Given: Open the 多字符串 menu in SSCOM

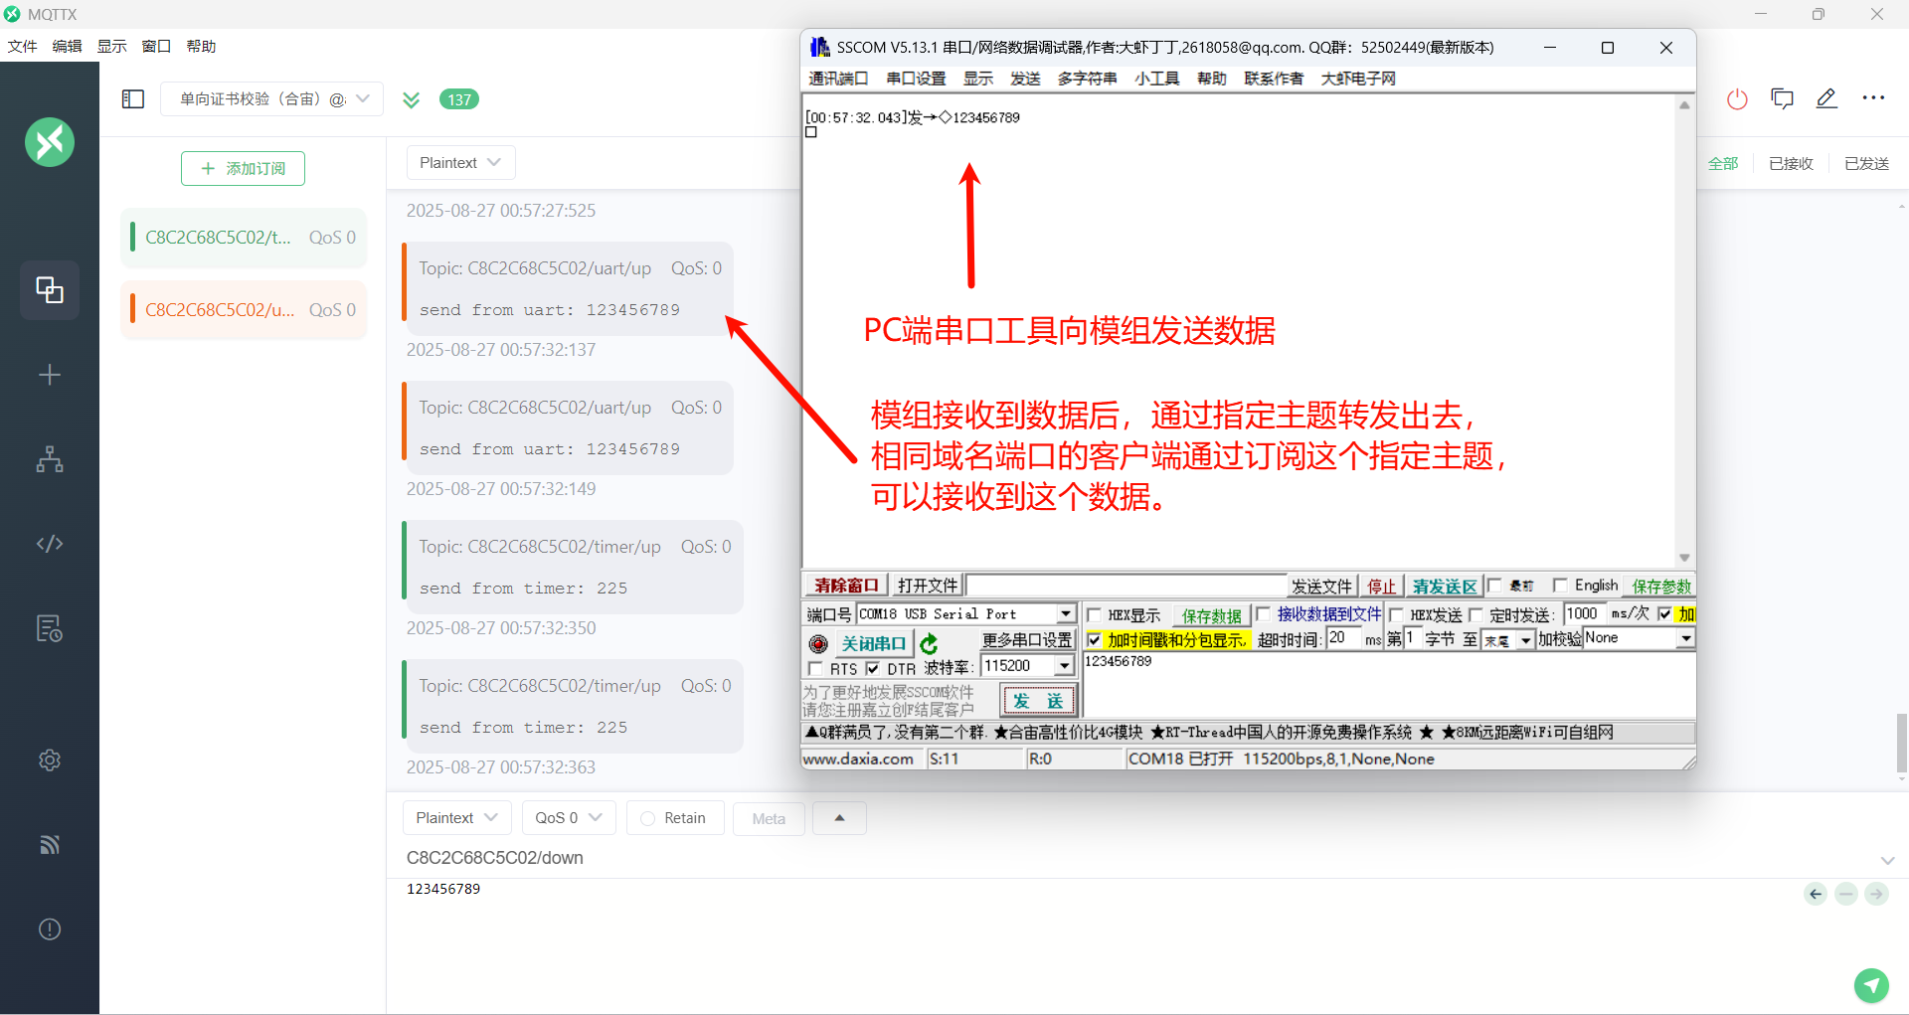Looking at the screenshot, I should pyautogui.click(x=1087, y=79).
